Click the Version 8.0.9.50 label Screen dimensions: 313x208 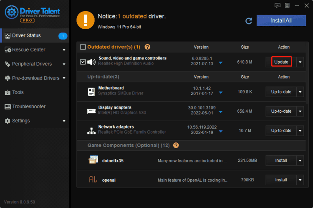click(20, 202)
